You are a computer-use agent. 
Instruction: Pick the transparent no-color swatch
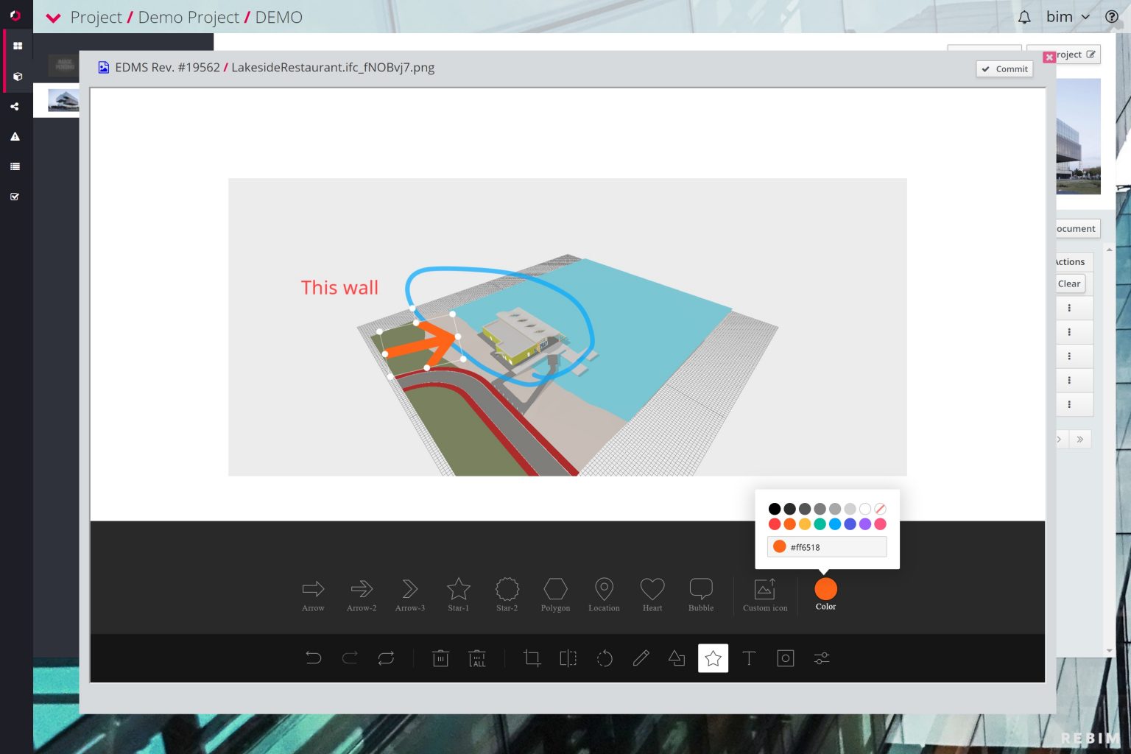880,509
